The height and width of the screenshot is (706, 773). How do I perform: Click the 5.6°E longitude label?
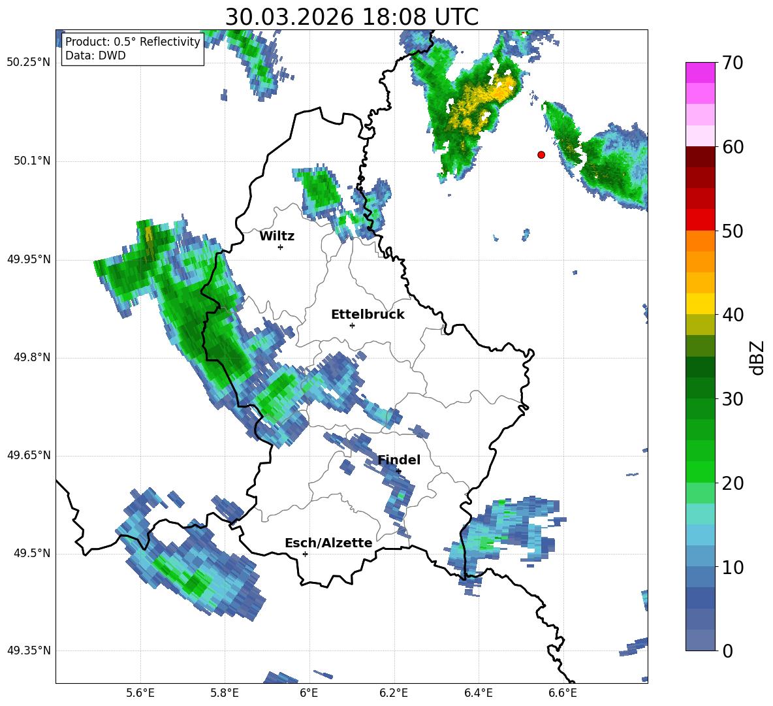[x=140, y=693]
